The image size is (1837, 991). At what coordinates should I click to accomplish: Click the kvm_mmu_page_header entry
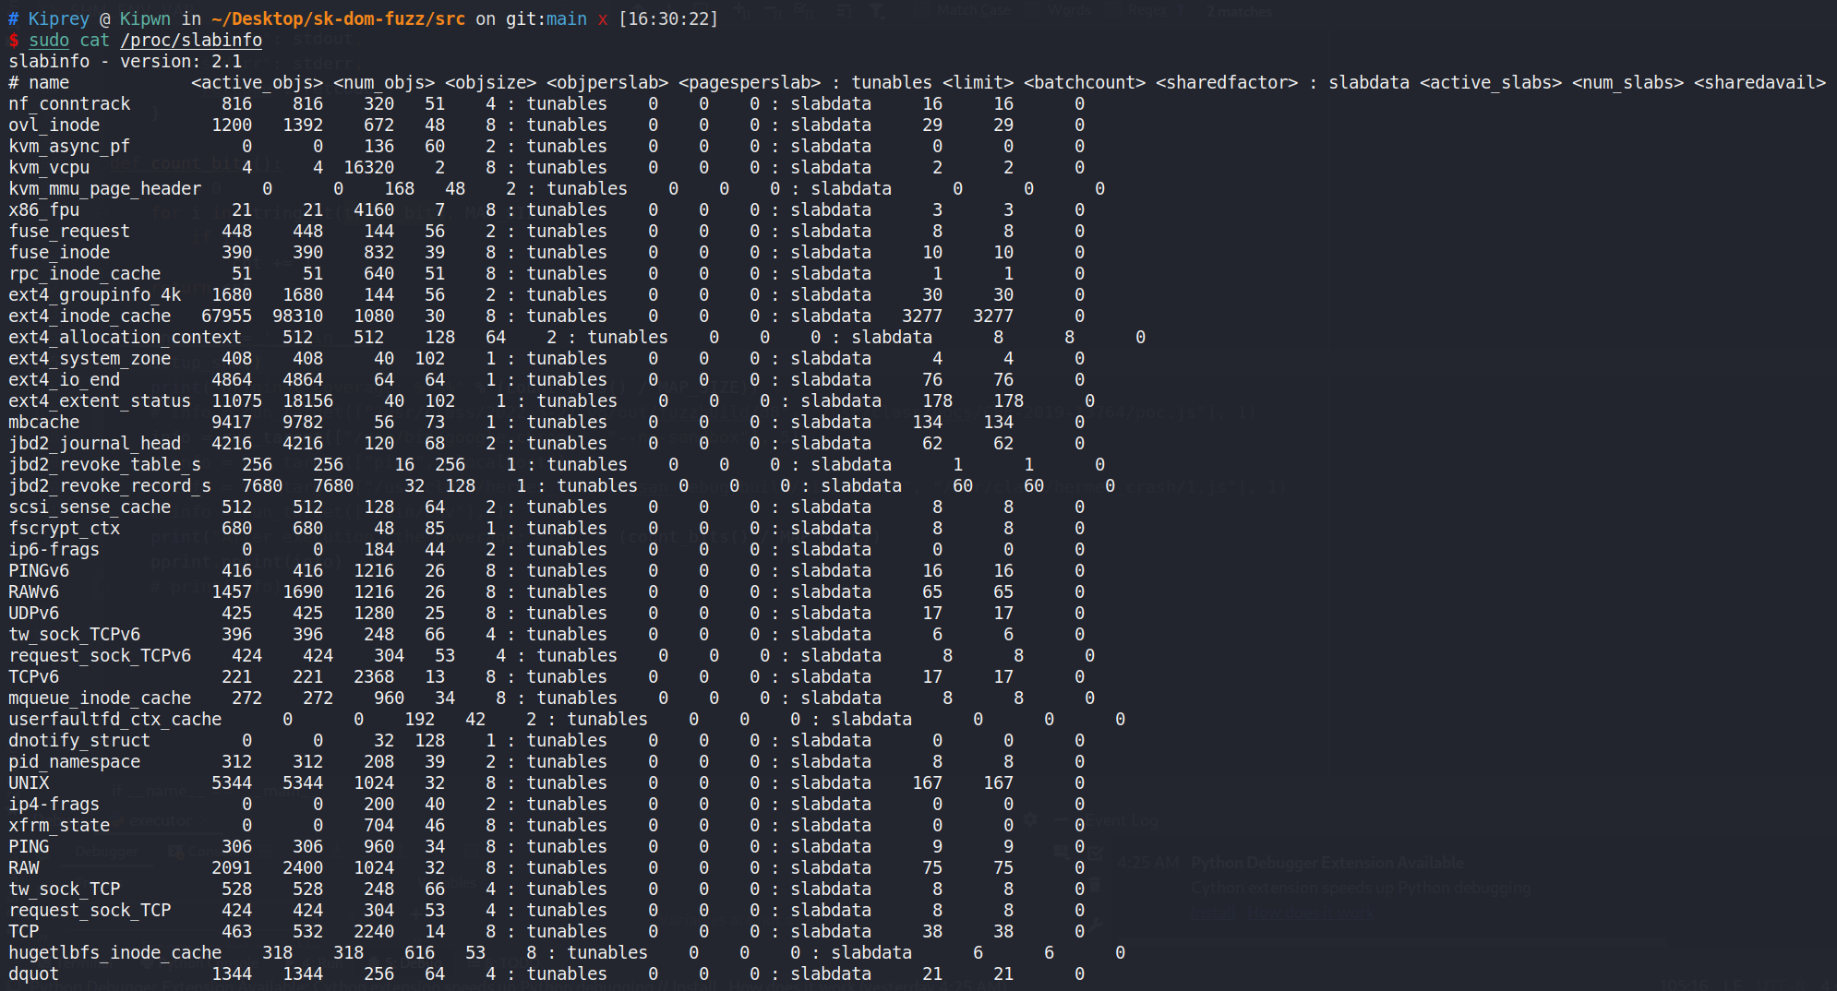[104, 189]
